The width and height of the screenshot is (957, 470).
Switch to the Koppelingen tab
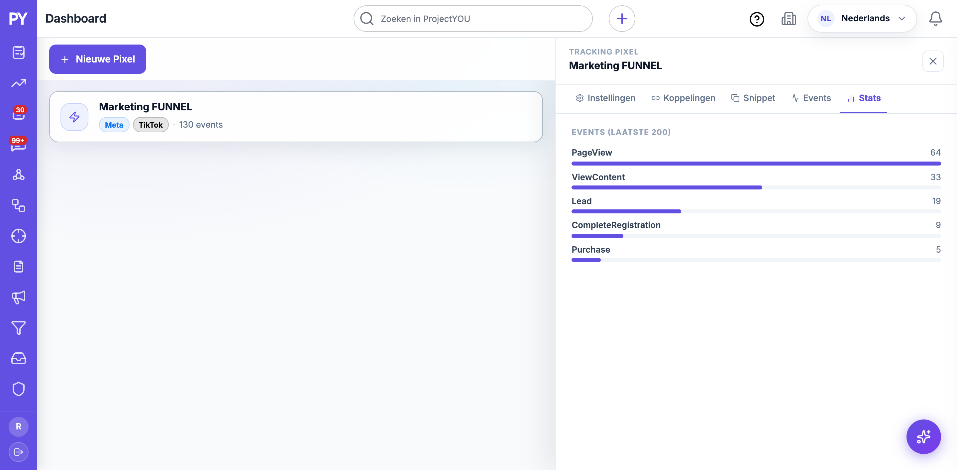(x=683, y=98)
